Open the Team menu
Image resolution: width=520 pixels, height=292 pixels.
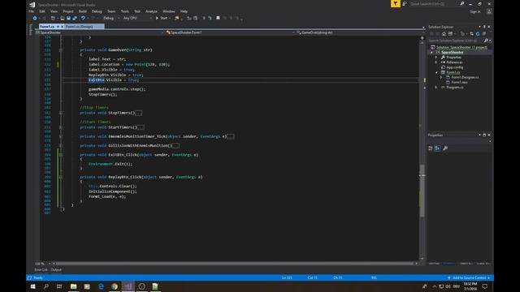[111, 11]
